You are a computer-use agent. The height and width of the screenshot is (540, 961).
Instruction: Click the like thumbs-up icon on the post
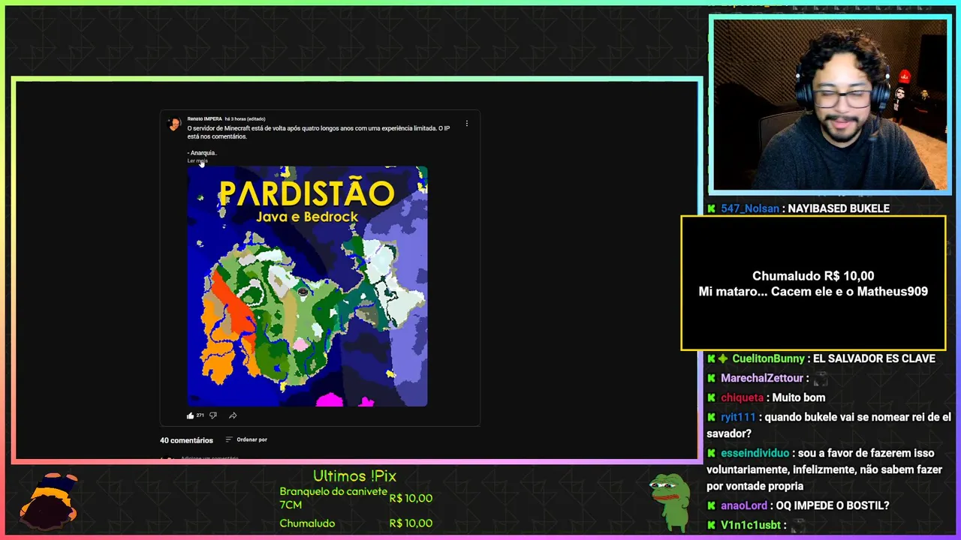(191, 415)
